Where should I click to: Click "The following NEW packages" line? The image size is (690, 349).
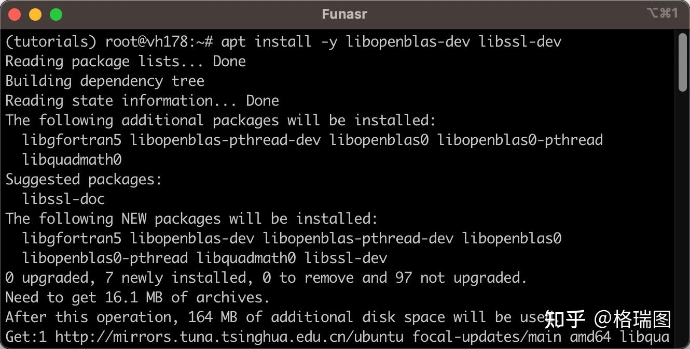coord(191,219)
